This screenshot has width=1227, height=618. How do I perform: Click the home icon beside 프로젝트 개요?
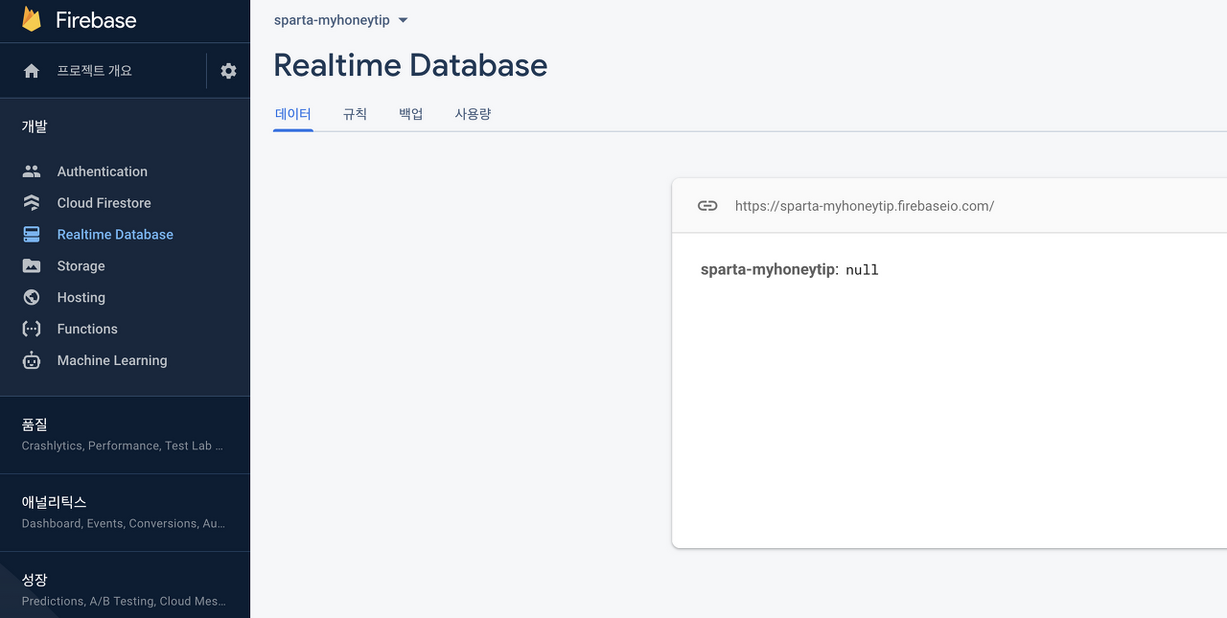tap(32, 71)
